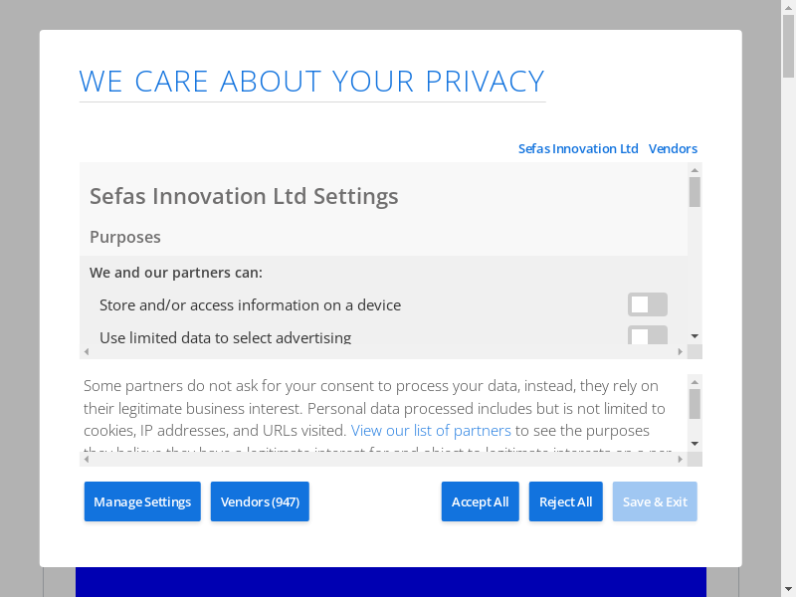Click legitimate interest text scroll up arrow
796x597 pixels.
pyautogui.click(x=695, y=381)
